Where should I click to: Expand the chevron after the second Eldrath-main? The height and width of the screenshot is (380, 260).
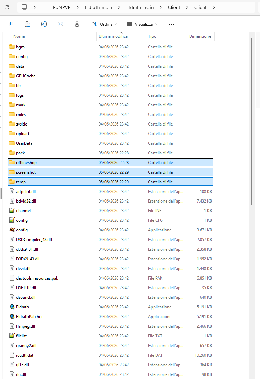(161, 7)
